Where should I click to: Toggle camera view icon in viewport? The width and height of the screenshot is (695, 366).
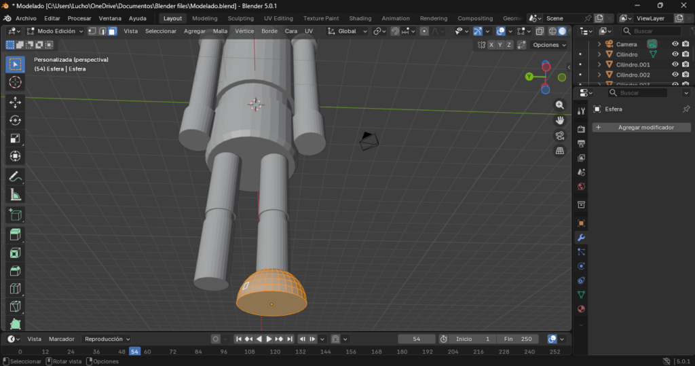tap(560, 136)
